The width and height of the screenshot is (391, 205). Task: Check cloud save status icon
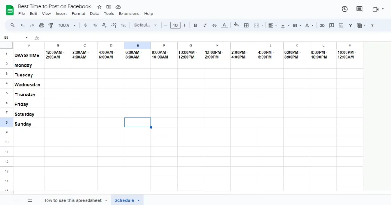tap(118, 7)
